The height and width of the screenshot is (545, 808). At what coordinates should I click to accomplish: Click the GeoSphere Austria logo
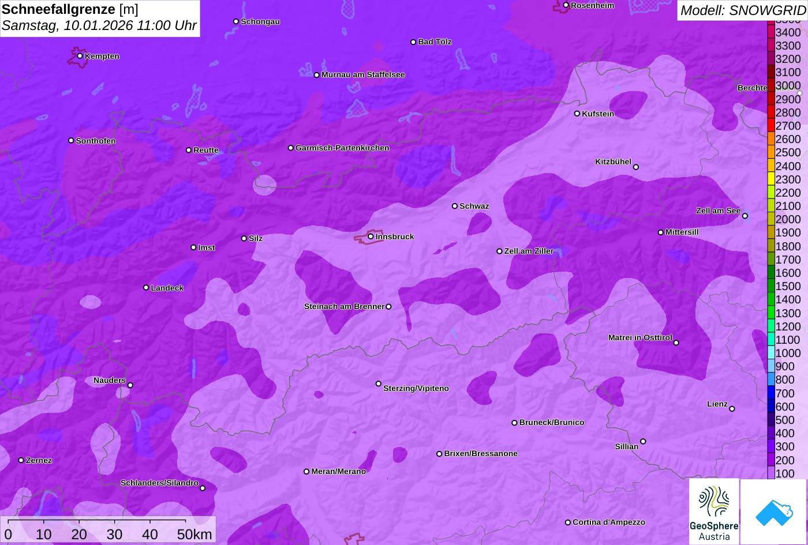[x=714, y=512]
